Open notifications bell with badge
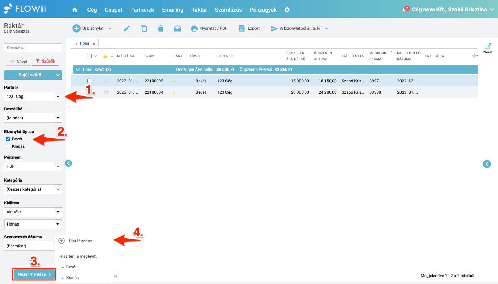 click(405, 9)
